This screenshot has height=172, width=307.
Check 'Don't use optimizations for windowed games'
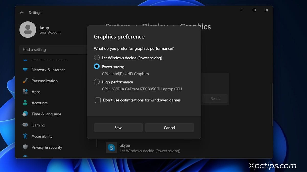98,100
